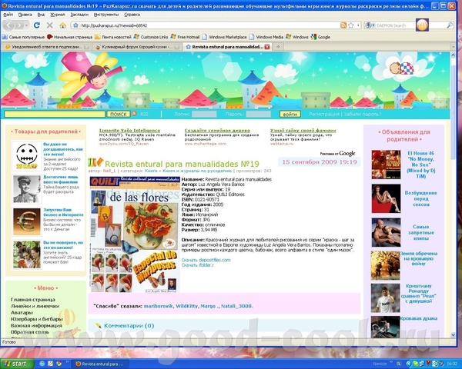Open the Файл menu

coord(8,15)
